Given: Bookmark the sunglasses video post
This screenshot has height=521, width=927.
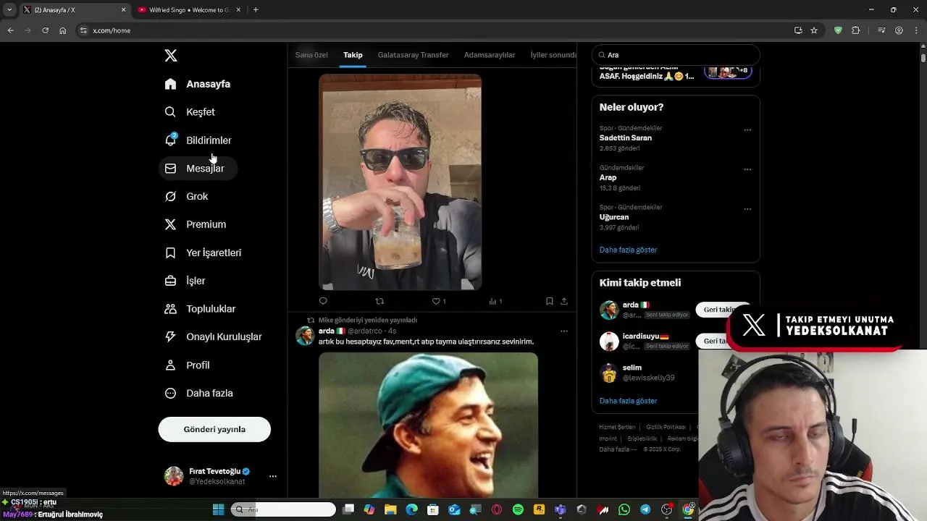Looking at the screenshot, I should (550, 301).
